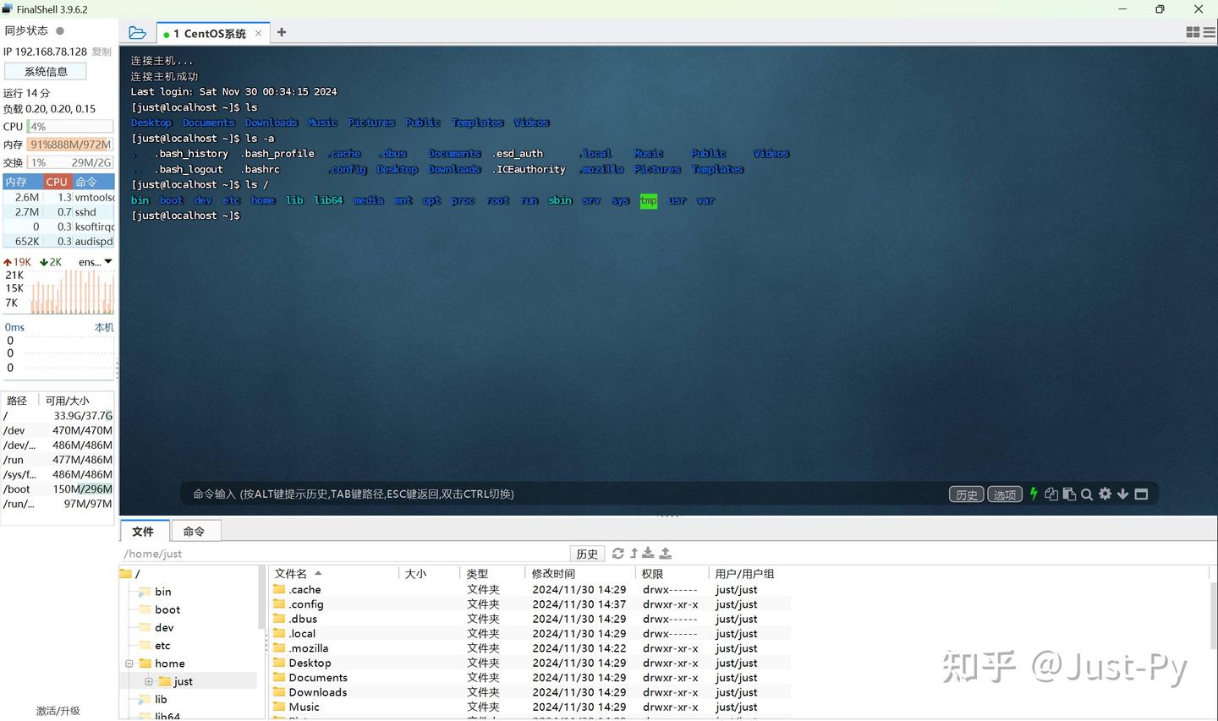Sort file list by 大小 column
The height and width of the screenshot is (721, 1218).
[429, 573]
